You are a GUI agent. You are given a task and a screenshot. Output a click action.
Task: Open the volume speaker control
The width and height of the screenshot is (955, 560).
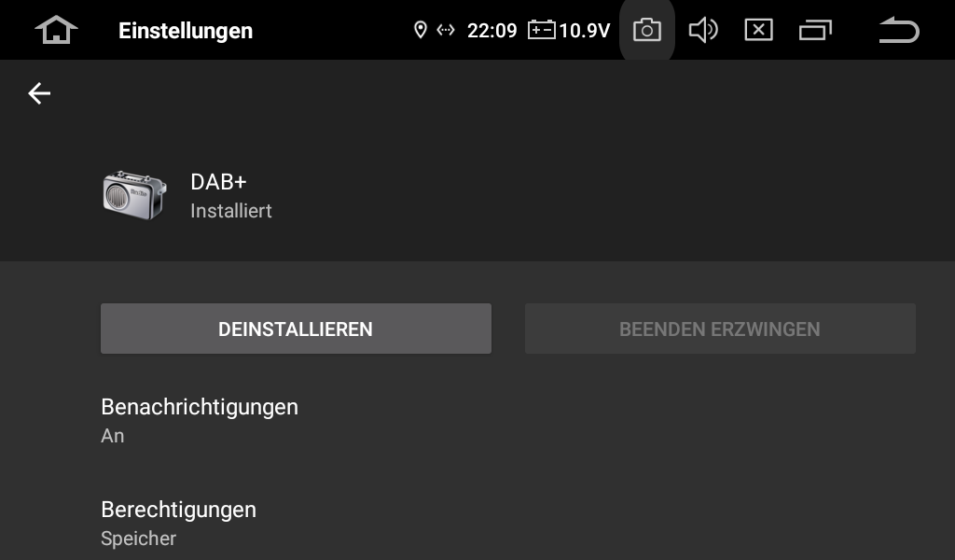pos(703,30)
